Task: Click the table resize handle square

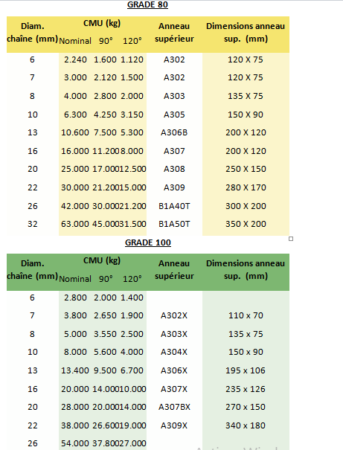Action: point(291,239)
